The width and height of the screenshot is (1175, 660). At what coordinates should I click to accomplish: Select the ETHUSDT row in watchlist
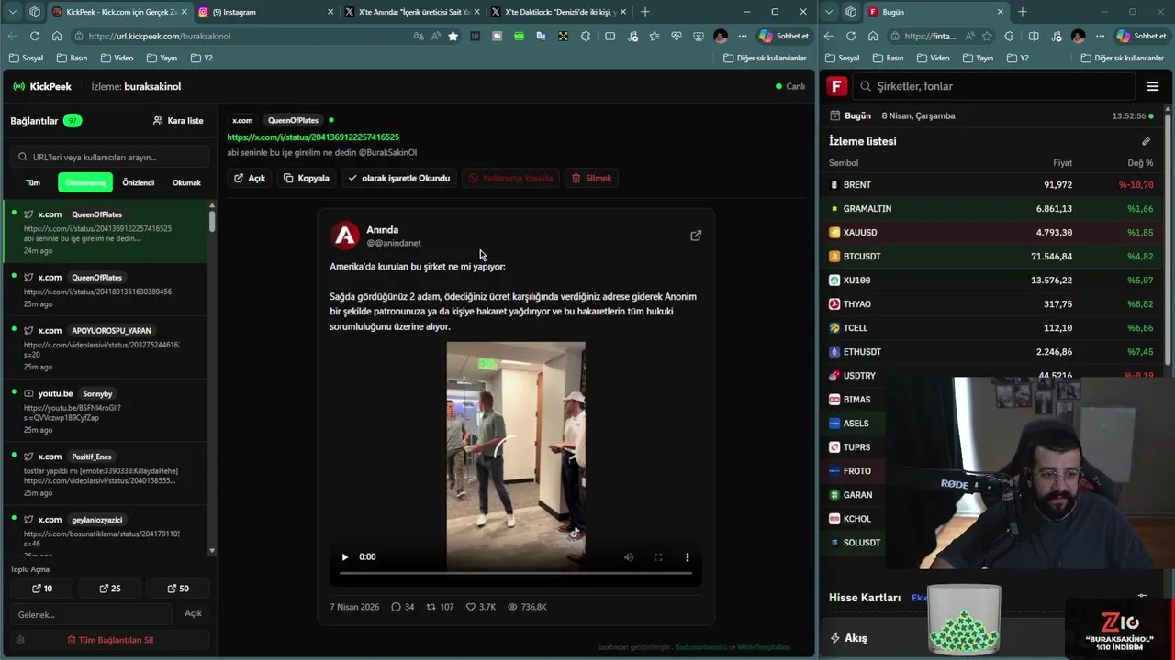click(x=991, y=351)
